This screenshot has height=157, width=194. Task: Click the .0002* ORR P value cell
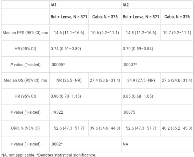coord(86,144)
